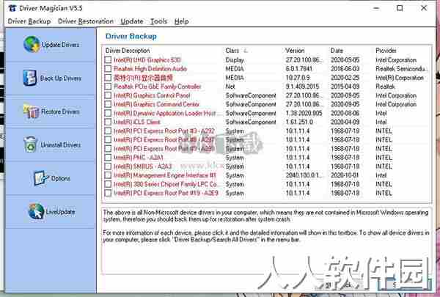This screenshot has width=440, height=297.
Task: Check Realtek High Definition Audio checkbox
Action: [x=108, y=69]
